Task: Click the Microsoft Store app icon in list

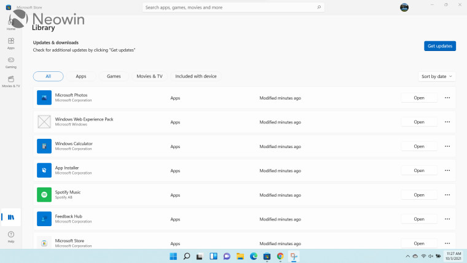Action: [x=44, y=243]
